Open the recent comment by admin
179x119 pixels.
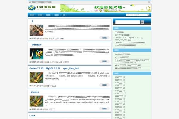pos(128,65)
